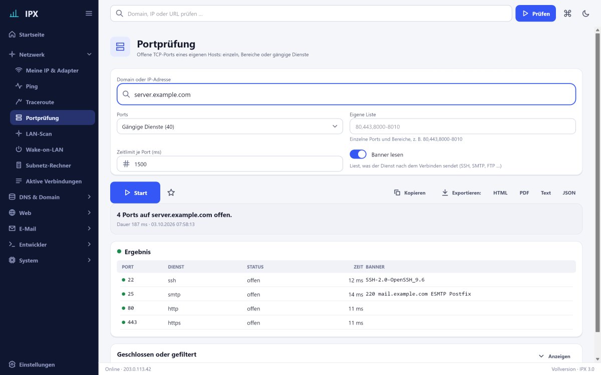Click the Exportieren download icon

pos(445,192)
